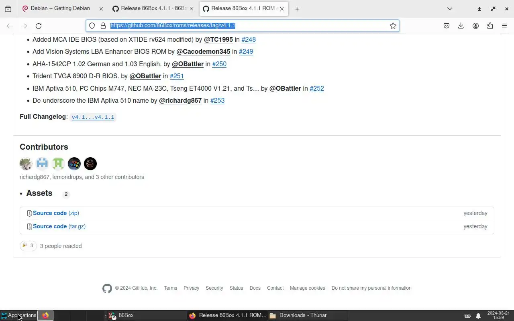Go back to the previous page

pyautogui.click(x=10, y=26)
